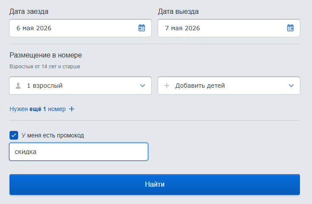312x204 pixels.
Task: Click the person icon in adults field
Action: (18, 86)
